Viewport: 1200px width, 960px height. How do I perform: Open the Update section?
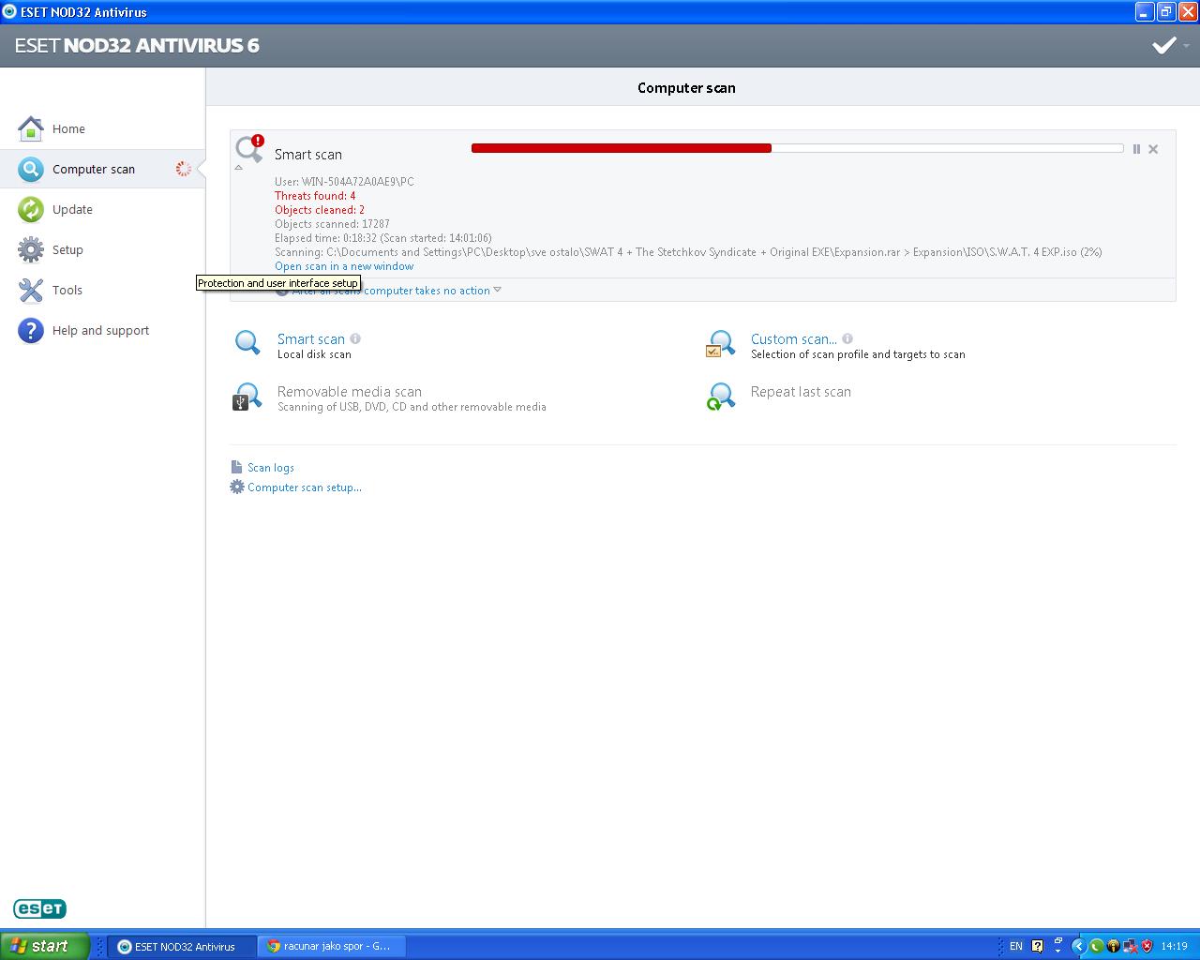tap(72, 210)
